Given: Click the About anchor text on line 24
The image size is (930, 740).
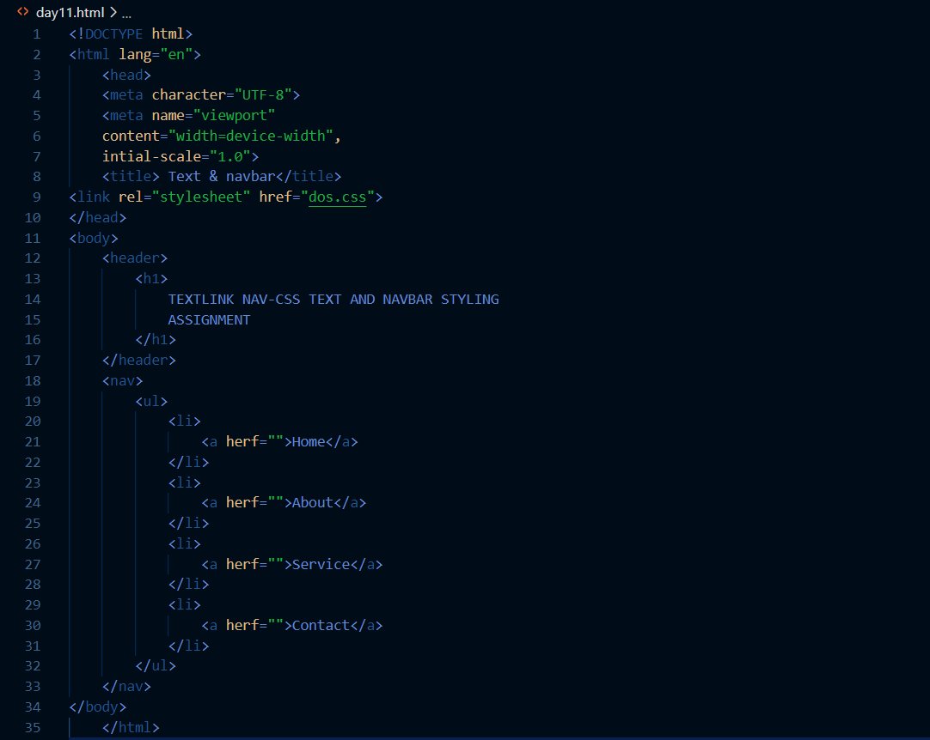Looking at the screenshot, I should pyautogui.click(x=313, y=503).
